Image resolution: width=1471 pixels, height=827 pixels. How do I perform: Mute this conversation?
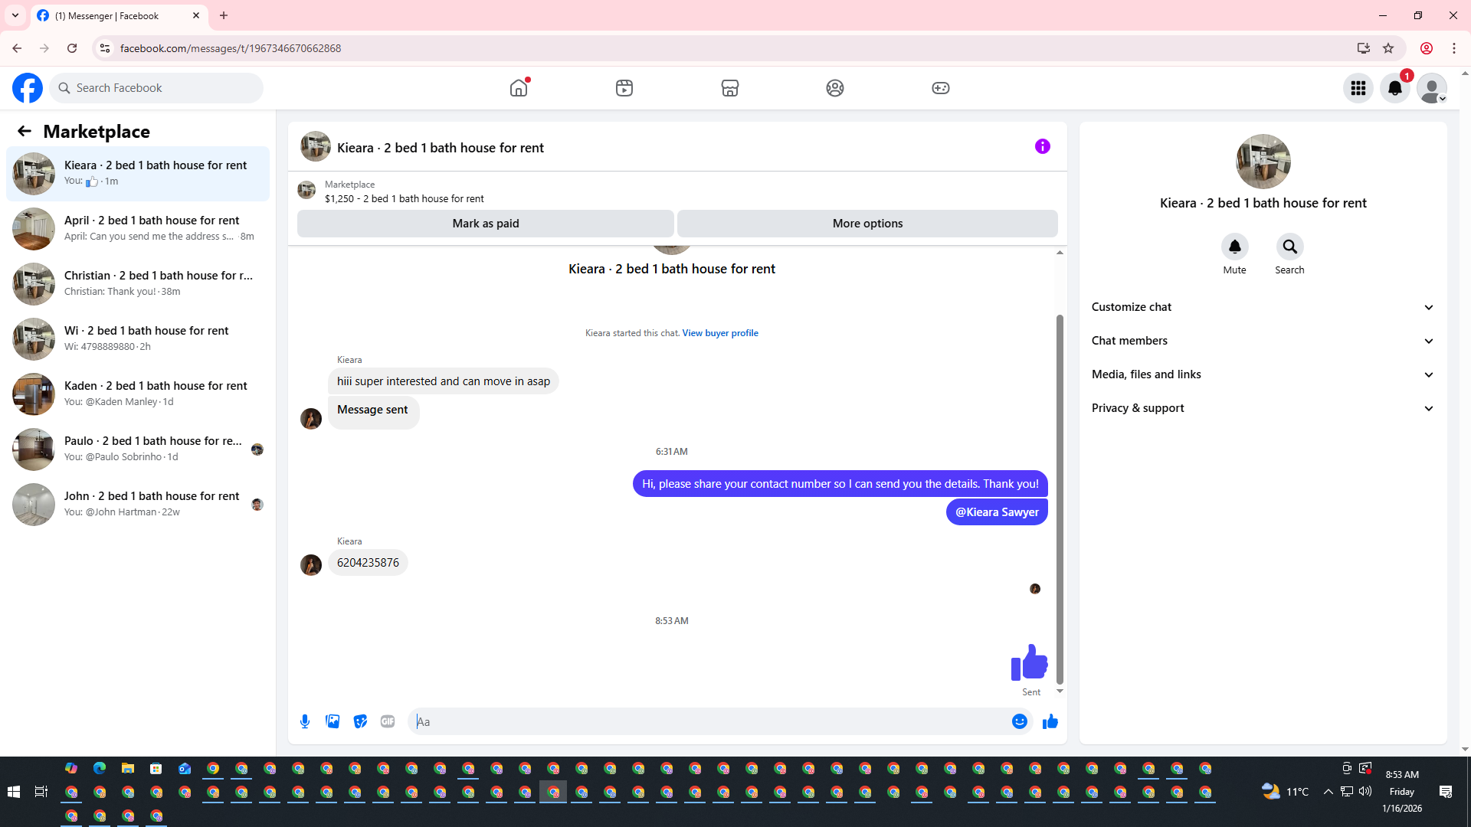coord(1234,247)
